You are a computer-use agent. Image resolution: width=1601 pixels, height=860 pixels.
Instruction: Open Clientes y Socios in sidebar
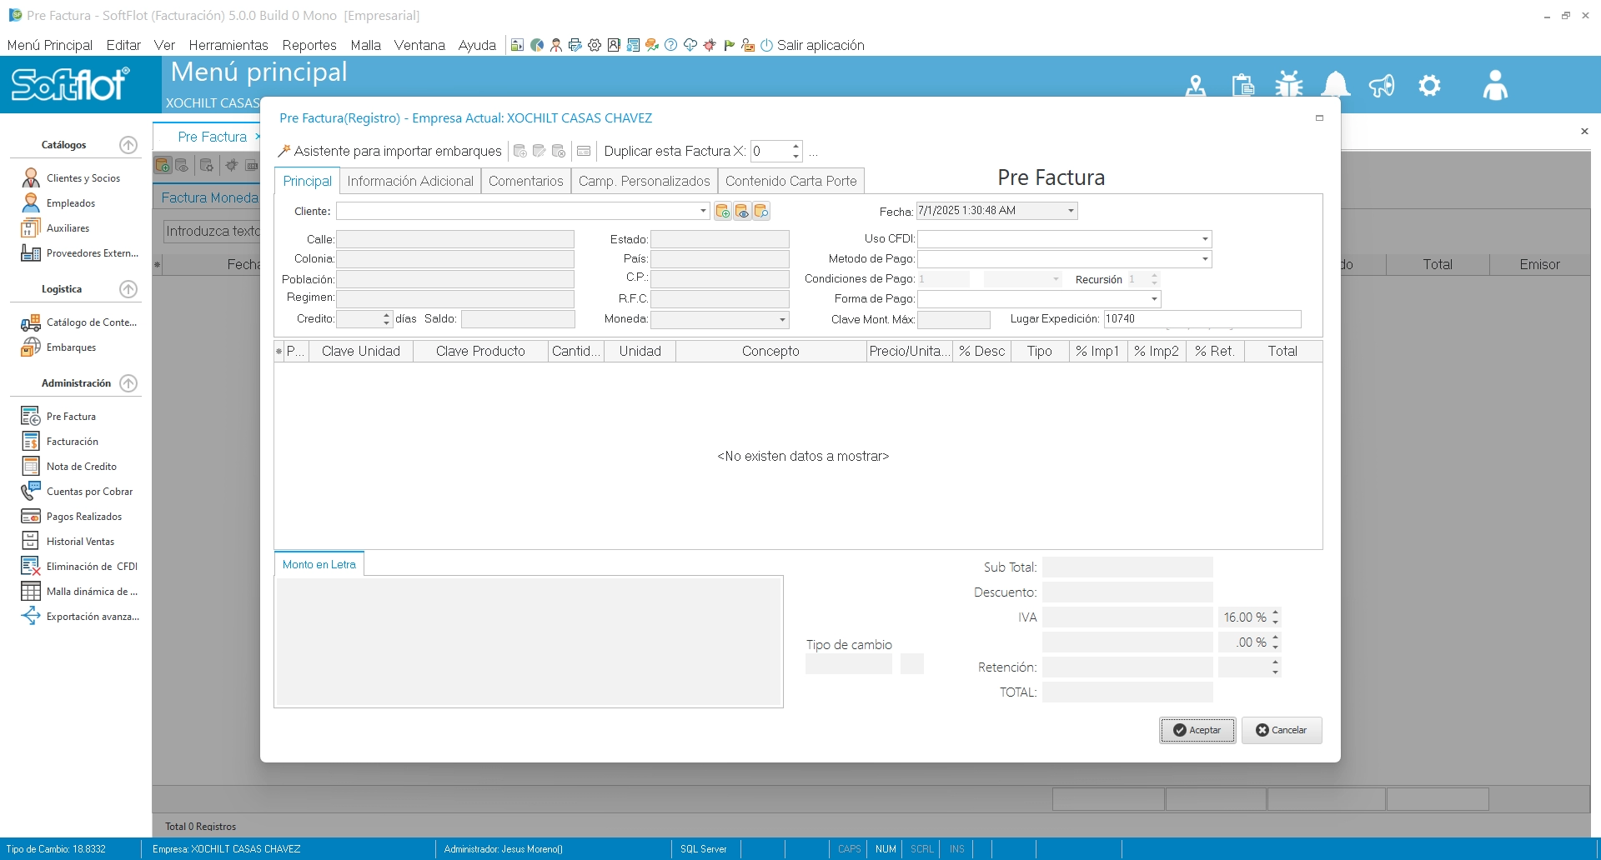click(83, 178)
